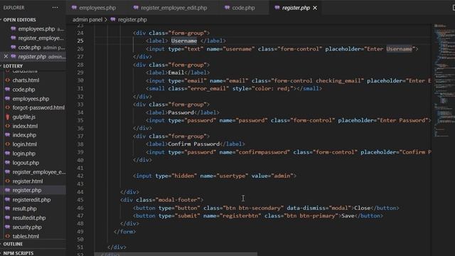
Task: Click the "error_email" class value on line 31
Action: click(208, 88)
